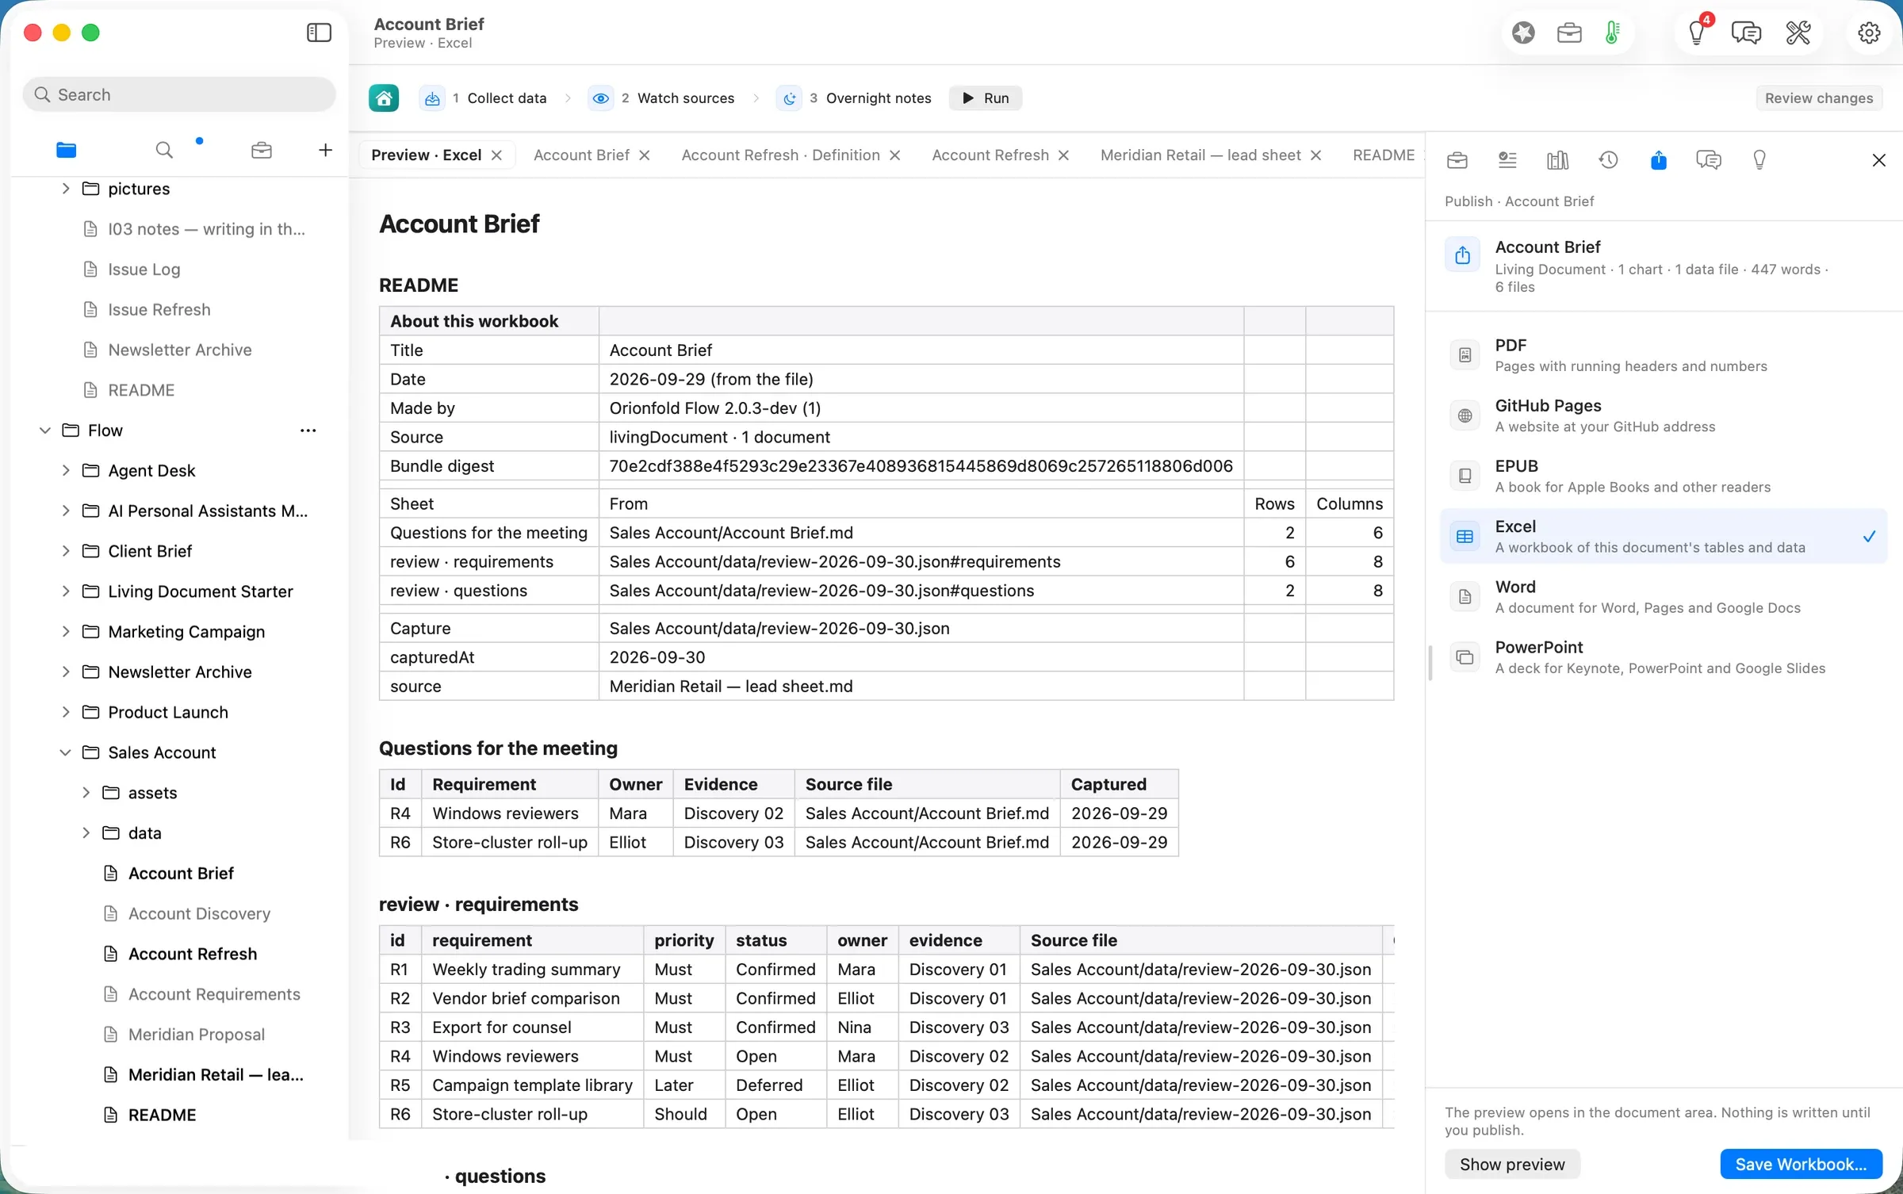Switch to the Account Brief tab
This screenshot has width=1903, height=1194.
point(581,155)
